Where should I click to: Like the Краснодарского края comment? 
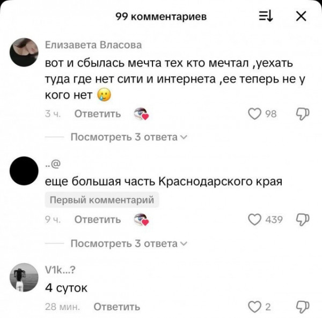pos(254,220)
